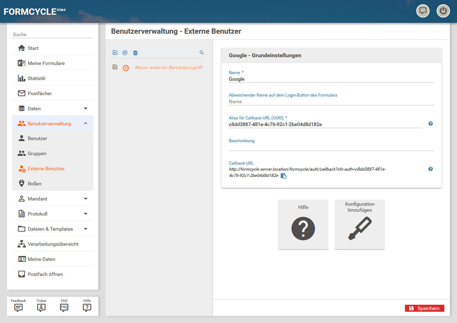Expand the Daten menu arrow
The height and width of the screenshot is (323, 457).
[85, 108]
